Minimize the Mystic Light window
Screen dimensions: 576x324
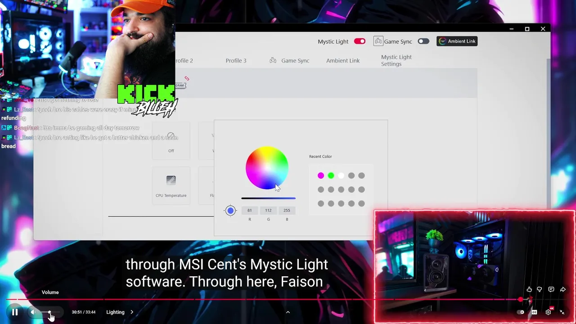coord(512,29)
